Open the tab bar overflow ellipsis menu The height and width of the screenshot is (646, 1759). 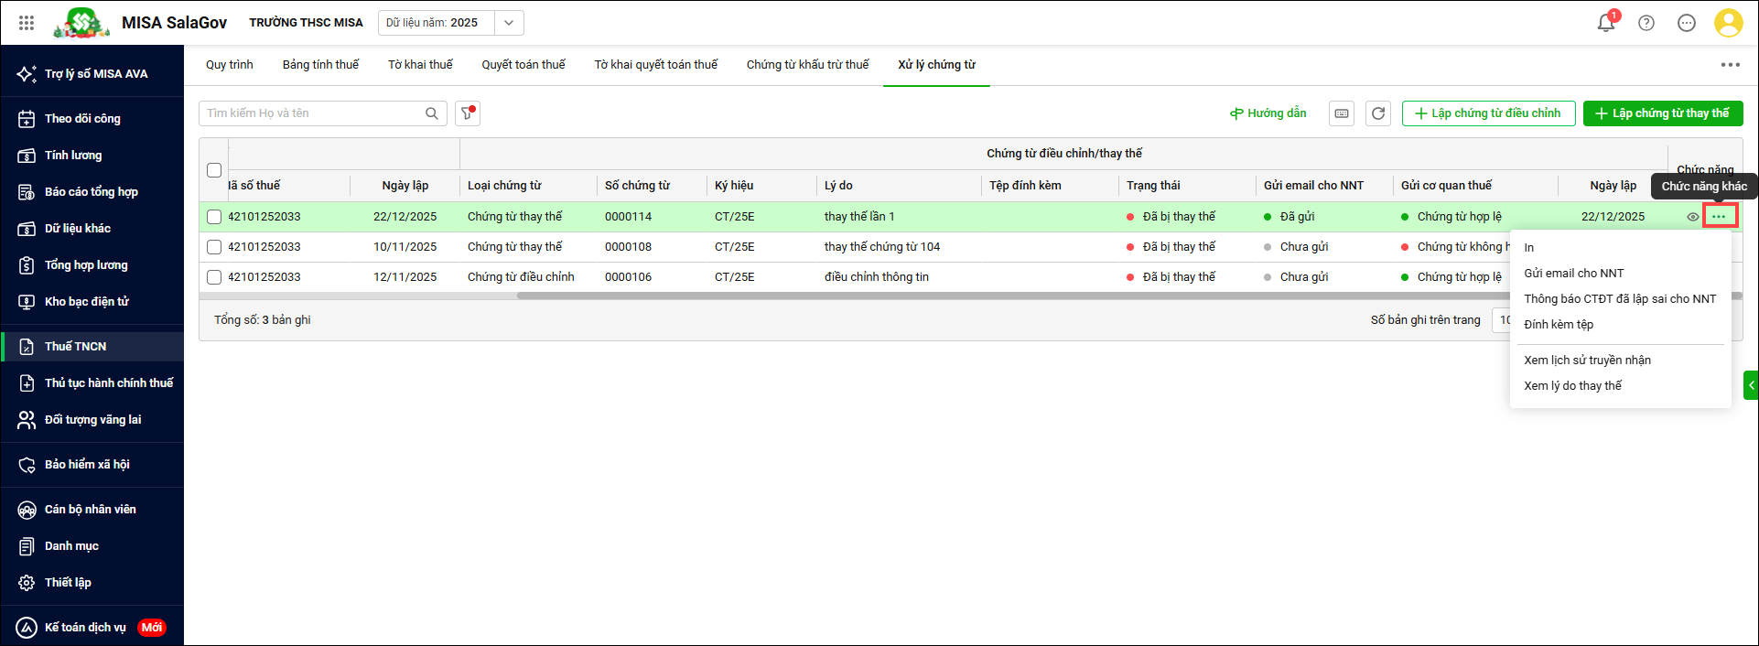pos(1730,65)
